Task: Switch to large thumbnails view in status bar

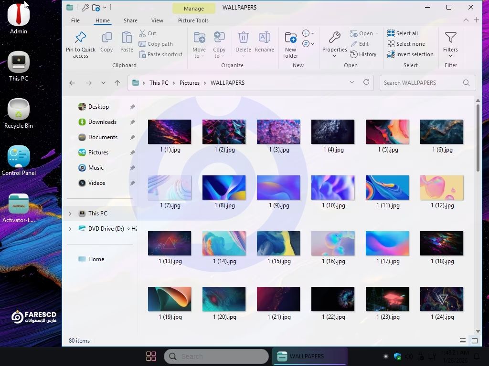Action: (x=474, y=341)
